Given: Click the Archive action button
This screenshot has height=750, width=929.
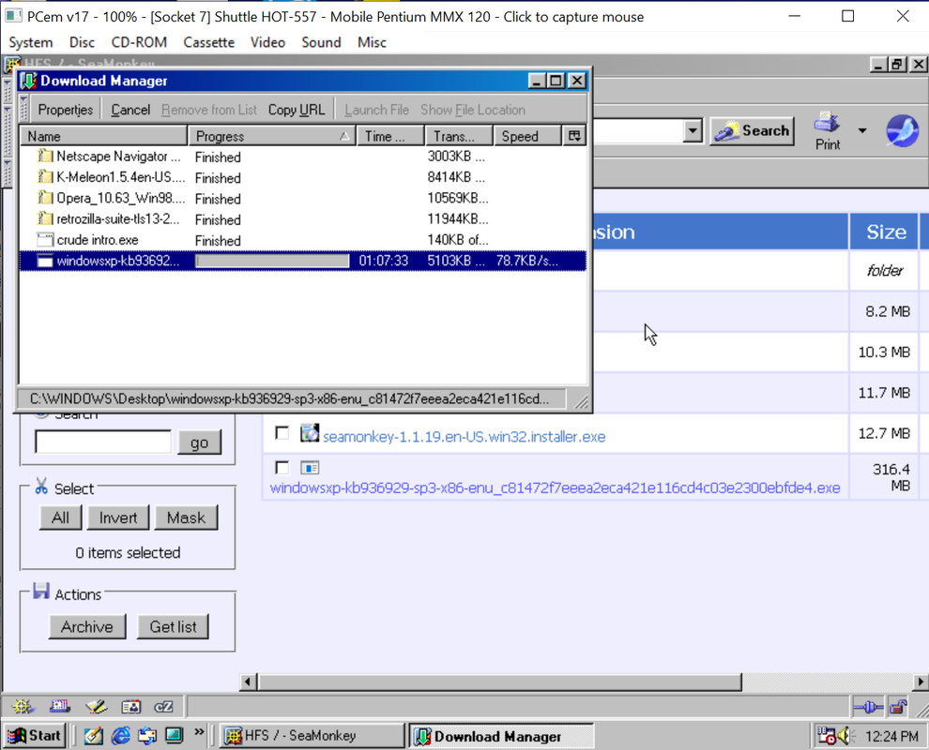Looking at the screenshot, I should pyautogui.click(x=87, y=627).
